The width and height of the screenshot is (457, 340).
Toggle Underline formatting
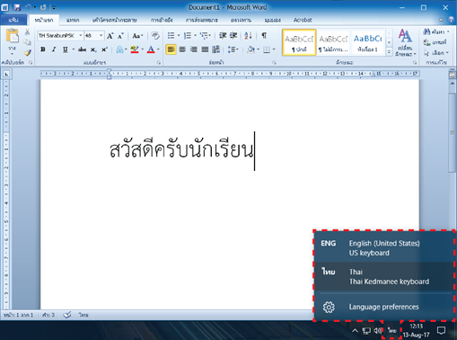(65, 49)
